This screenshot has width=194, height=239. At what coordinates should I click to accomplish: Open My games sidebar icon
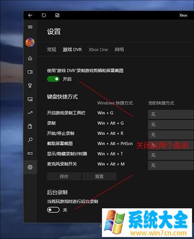point(30,72)
